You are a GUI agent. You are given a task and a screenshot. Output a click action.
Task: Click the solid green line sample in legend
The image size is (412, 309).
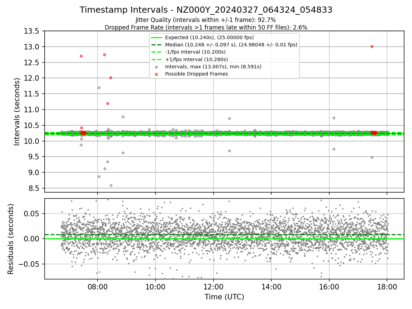(x=156, y=37)
